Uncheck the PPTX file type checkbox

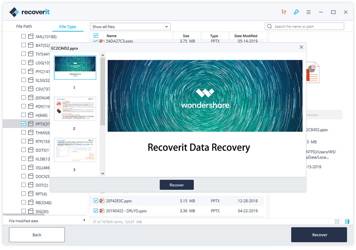click(x=23, y=124)
